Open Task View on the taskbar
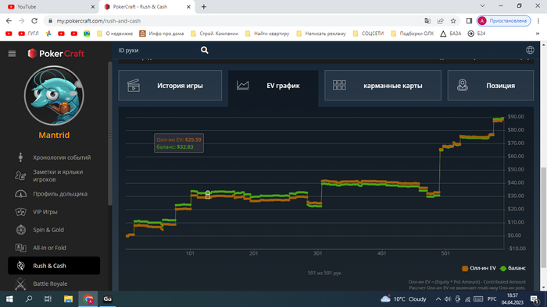 [x=48, y=299]
